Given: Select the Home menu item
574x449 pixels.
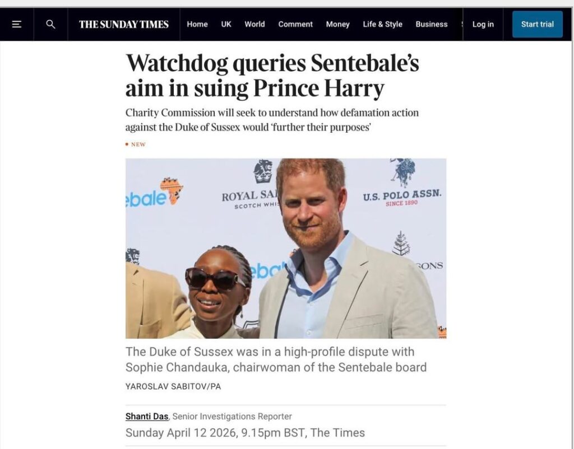Looking at the screenshot, I should coord(197,24).
